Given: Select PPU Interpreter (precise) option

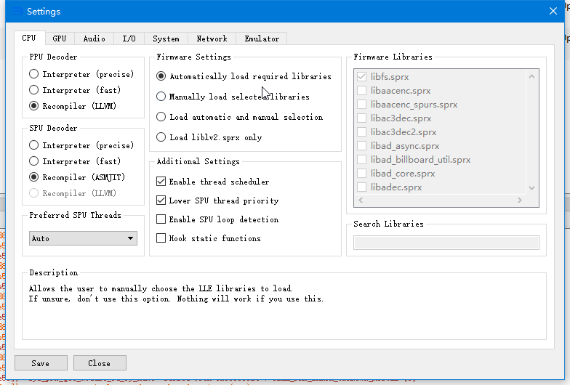Looking at the screenshot, I should tap(81, 74).
